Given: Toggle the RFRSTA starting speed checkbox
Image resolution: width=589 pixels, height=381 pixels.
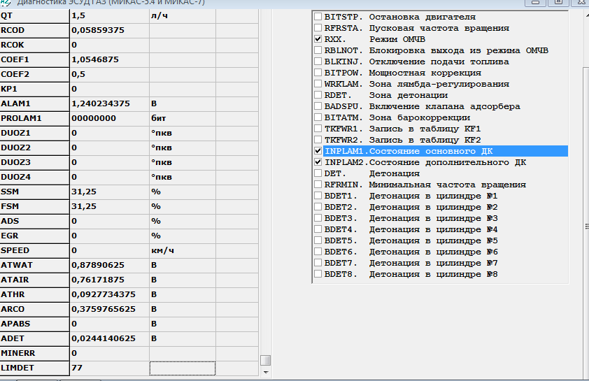Looking at the screenshot, I should click(318, 28).
